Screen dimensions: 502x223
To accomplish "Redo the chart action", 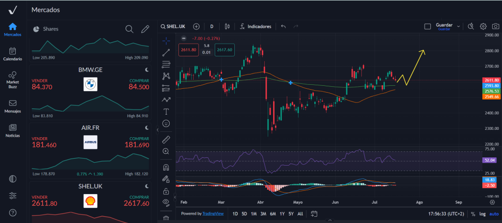I will click(296, 26).
